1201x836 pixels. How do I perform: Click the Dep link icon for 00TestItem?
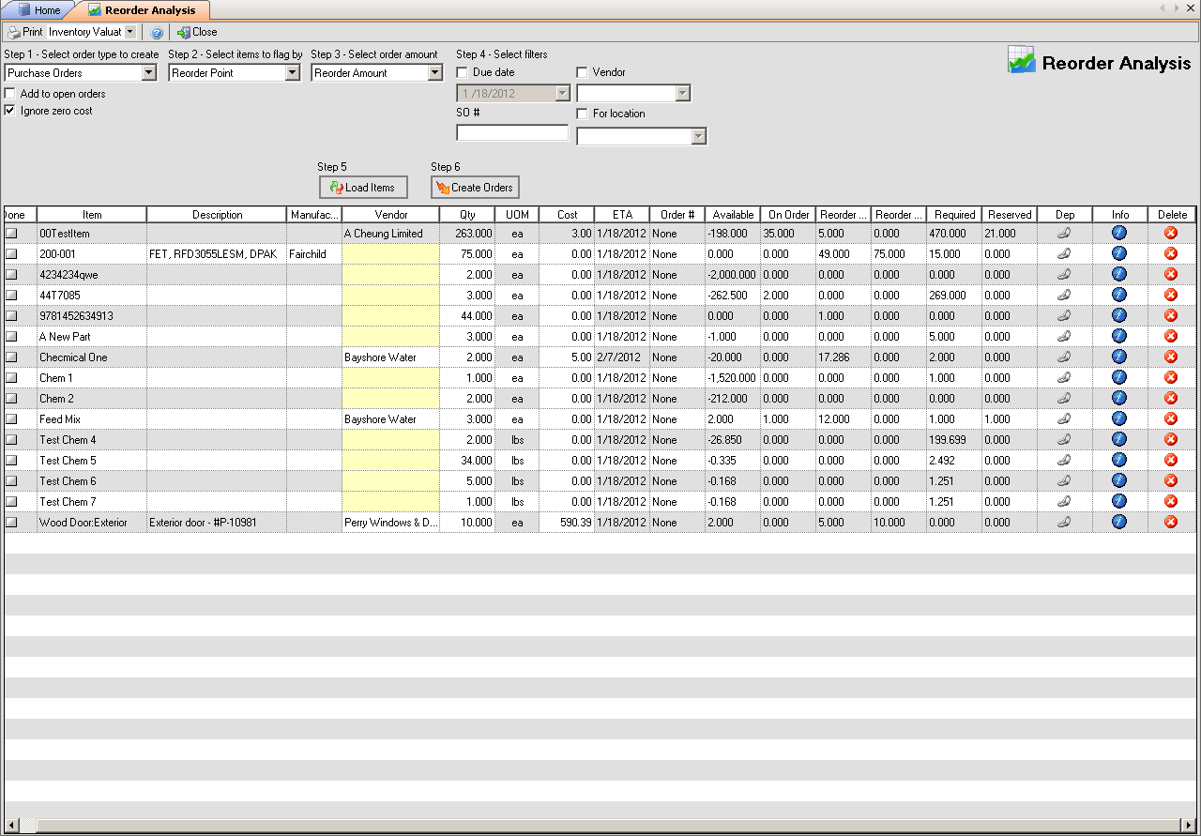pos(1064,234)
